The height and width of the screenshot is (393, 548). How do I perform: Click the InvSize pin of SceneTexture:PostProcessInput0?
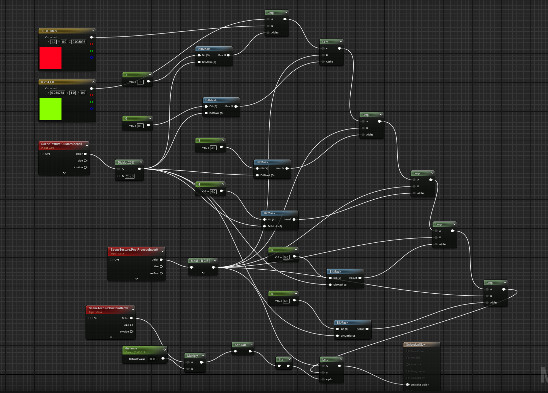(x=161, y=273)
